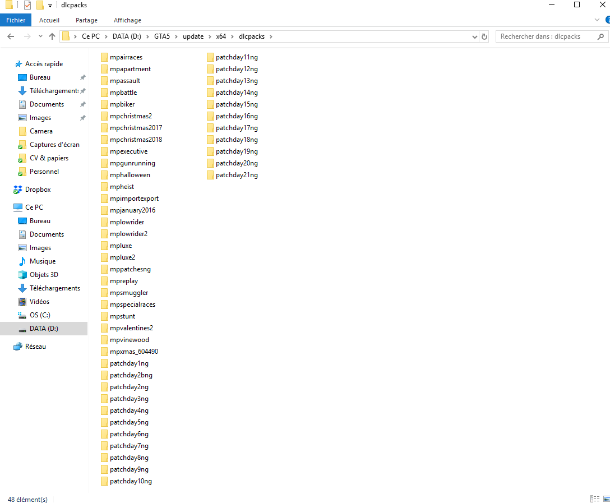Open the Fichier menu
The height and width of the screenshot is (503, 610).
tap(16, 20)
